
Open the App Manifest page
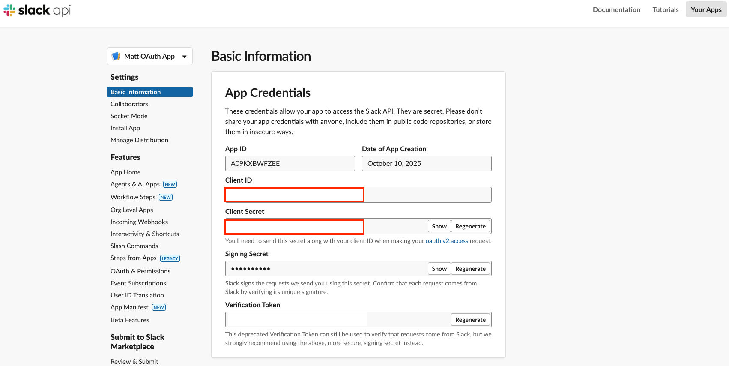tap(129, 307)
